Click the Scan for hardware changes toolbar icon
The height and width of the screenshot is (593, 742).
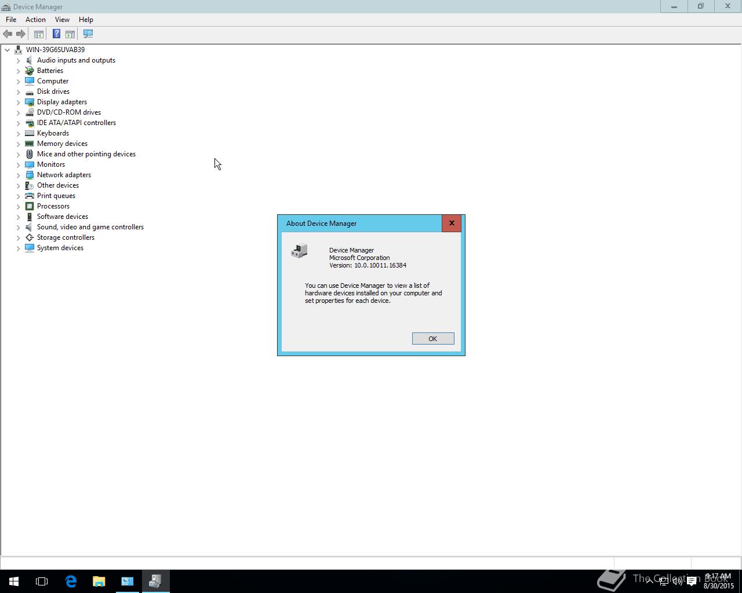88,34
